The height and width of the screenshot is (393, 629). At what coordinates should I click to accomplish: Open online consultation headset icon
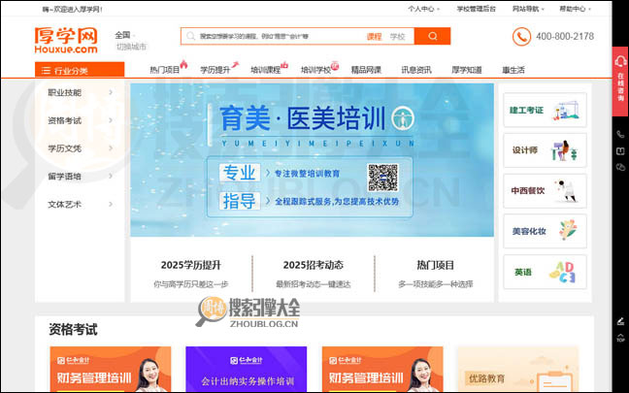point(620,61)
